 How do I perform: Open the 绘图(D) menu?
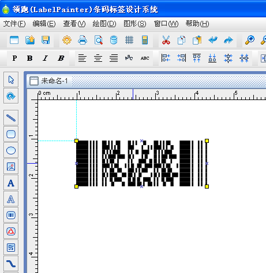click(104, 24)
